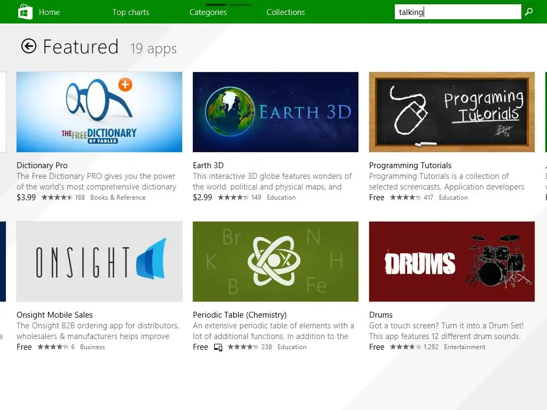
Task: Click the Dictionary Pro title
Action: (42, 165)
